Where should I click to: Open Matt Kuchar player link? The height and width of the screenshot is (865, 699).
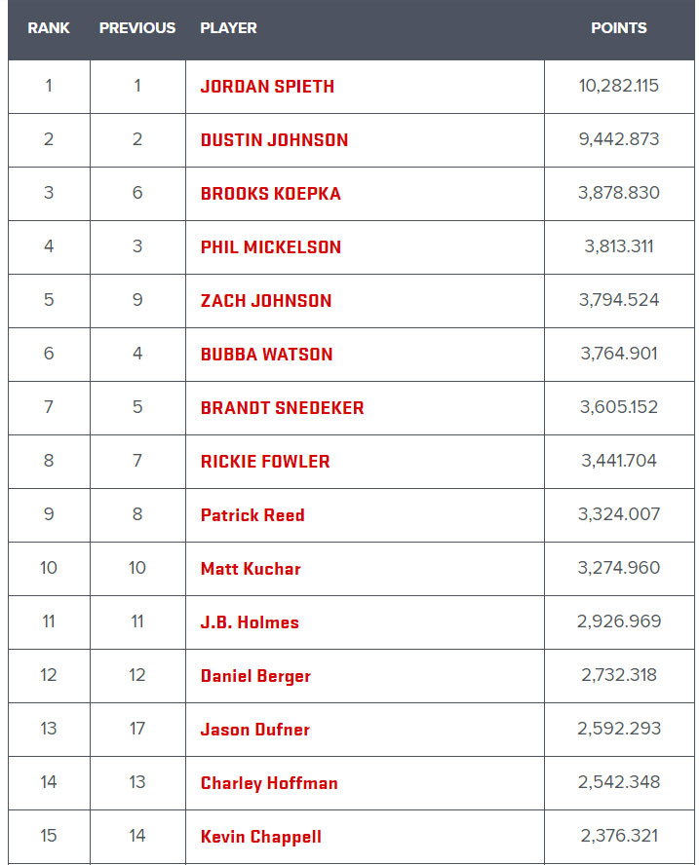click(x=251, y=568)
